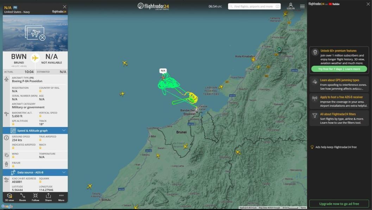Click the United States - Navy operator text
372x210 pixels.
(17, 12)
